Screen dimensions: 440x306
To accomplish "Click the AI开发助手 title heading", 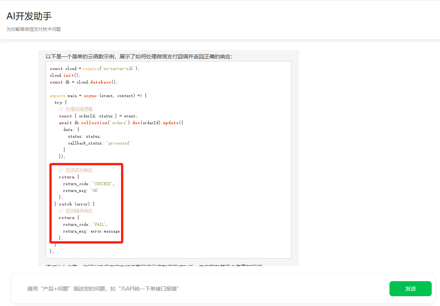I will (29, 16).
